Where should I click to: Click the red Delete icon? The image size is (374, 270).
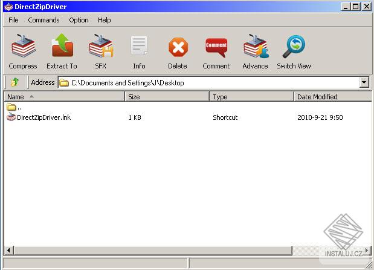(178, 47)
